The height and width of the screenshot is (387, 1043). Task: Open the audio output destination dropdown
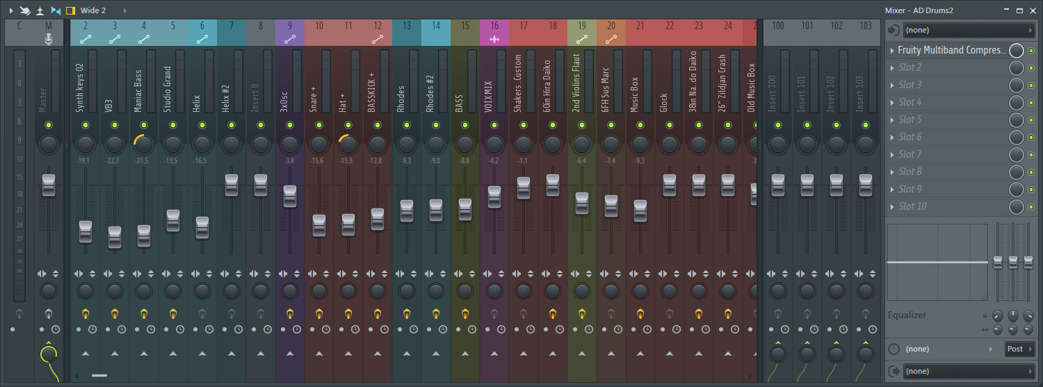(x=969, y=371)
